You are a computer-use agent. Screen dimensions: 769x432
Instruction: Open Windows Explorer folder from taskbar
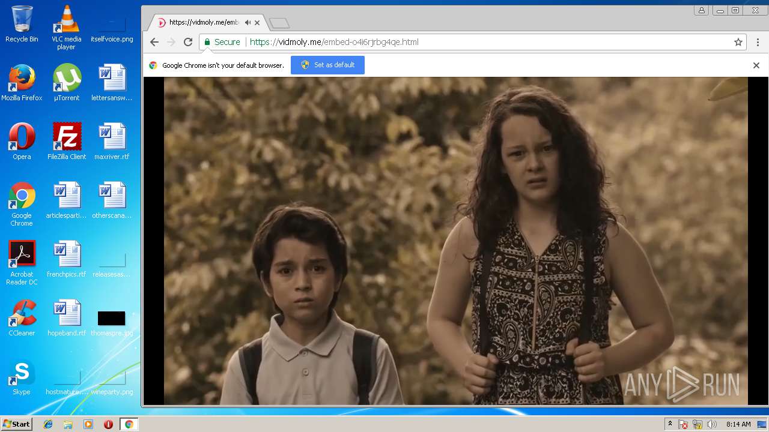(68, 424)
